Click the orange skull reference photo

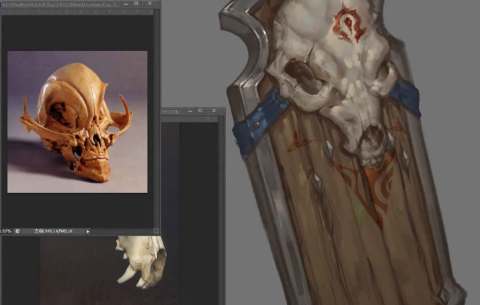tap(77, 122)
